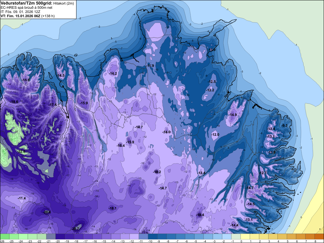The image size is (324, 243).
Task: Click the 'EC-HRES spá brúuð á 500m net' line
Action: (x=27, y=7)
